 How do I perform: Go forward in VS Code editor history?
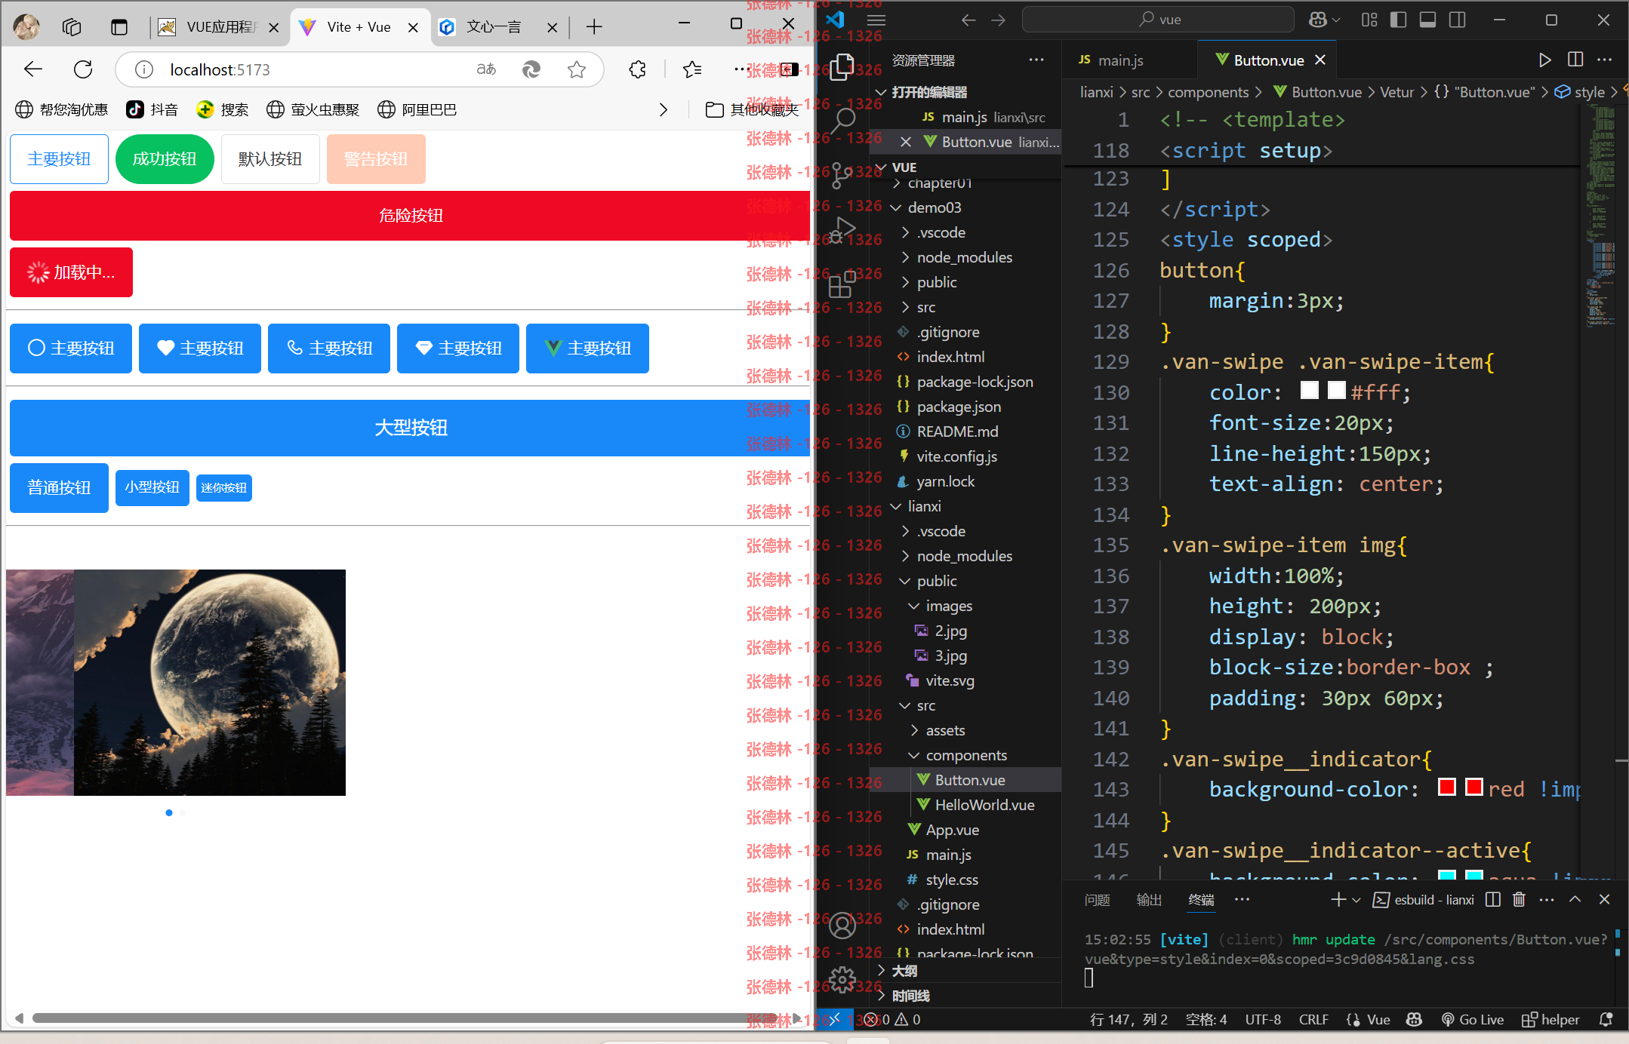998,20
